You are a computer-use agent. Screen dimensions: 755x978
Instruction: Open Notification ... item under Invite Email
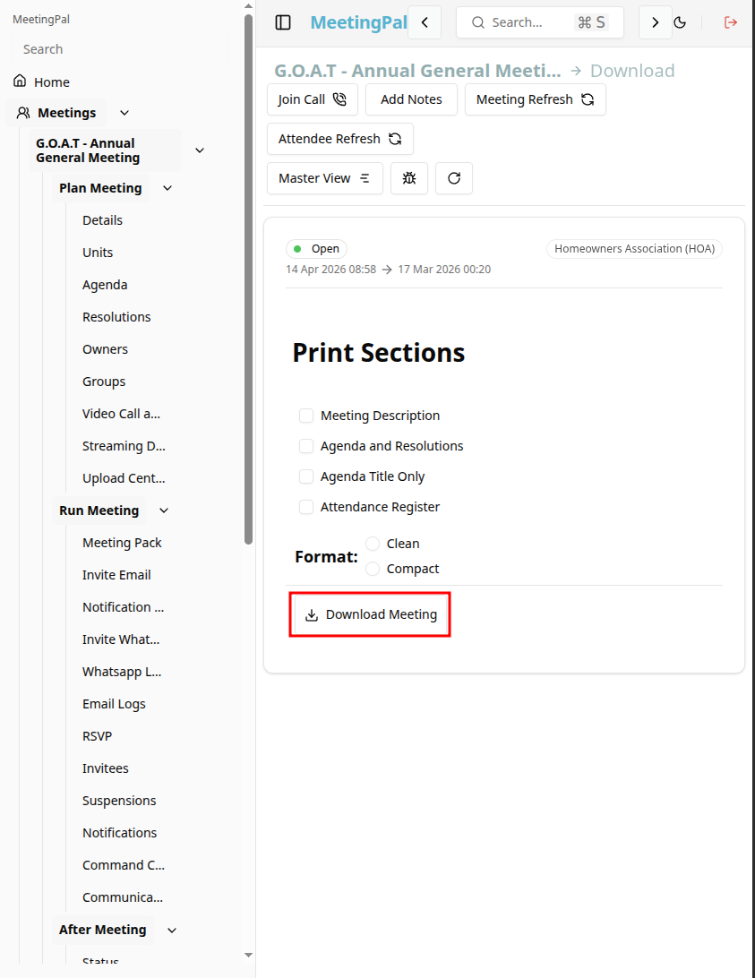click(123, 607)
